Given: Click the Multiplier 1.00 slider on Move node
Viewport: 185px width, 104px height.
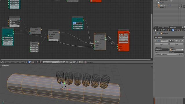Looking at the screenshot, I should tap(54, 40).
